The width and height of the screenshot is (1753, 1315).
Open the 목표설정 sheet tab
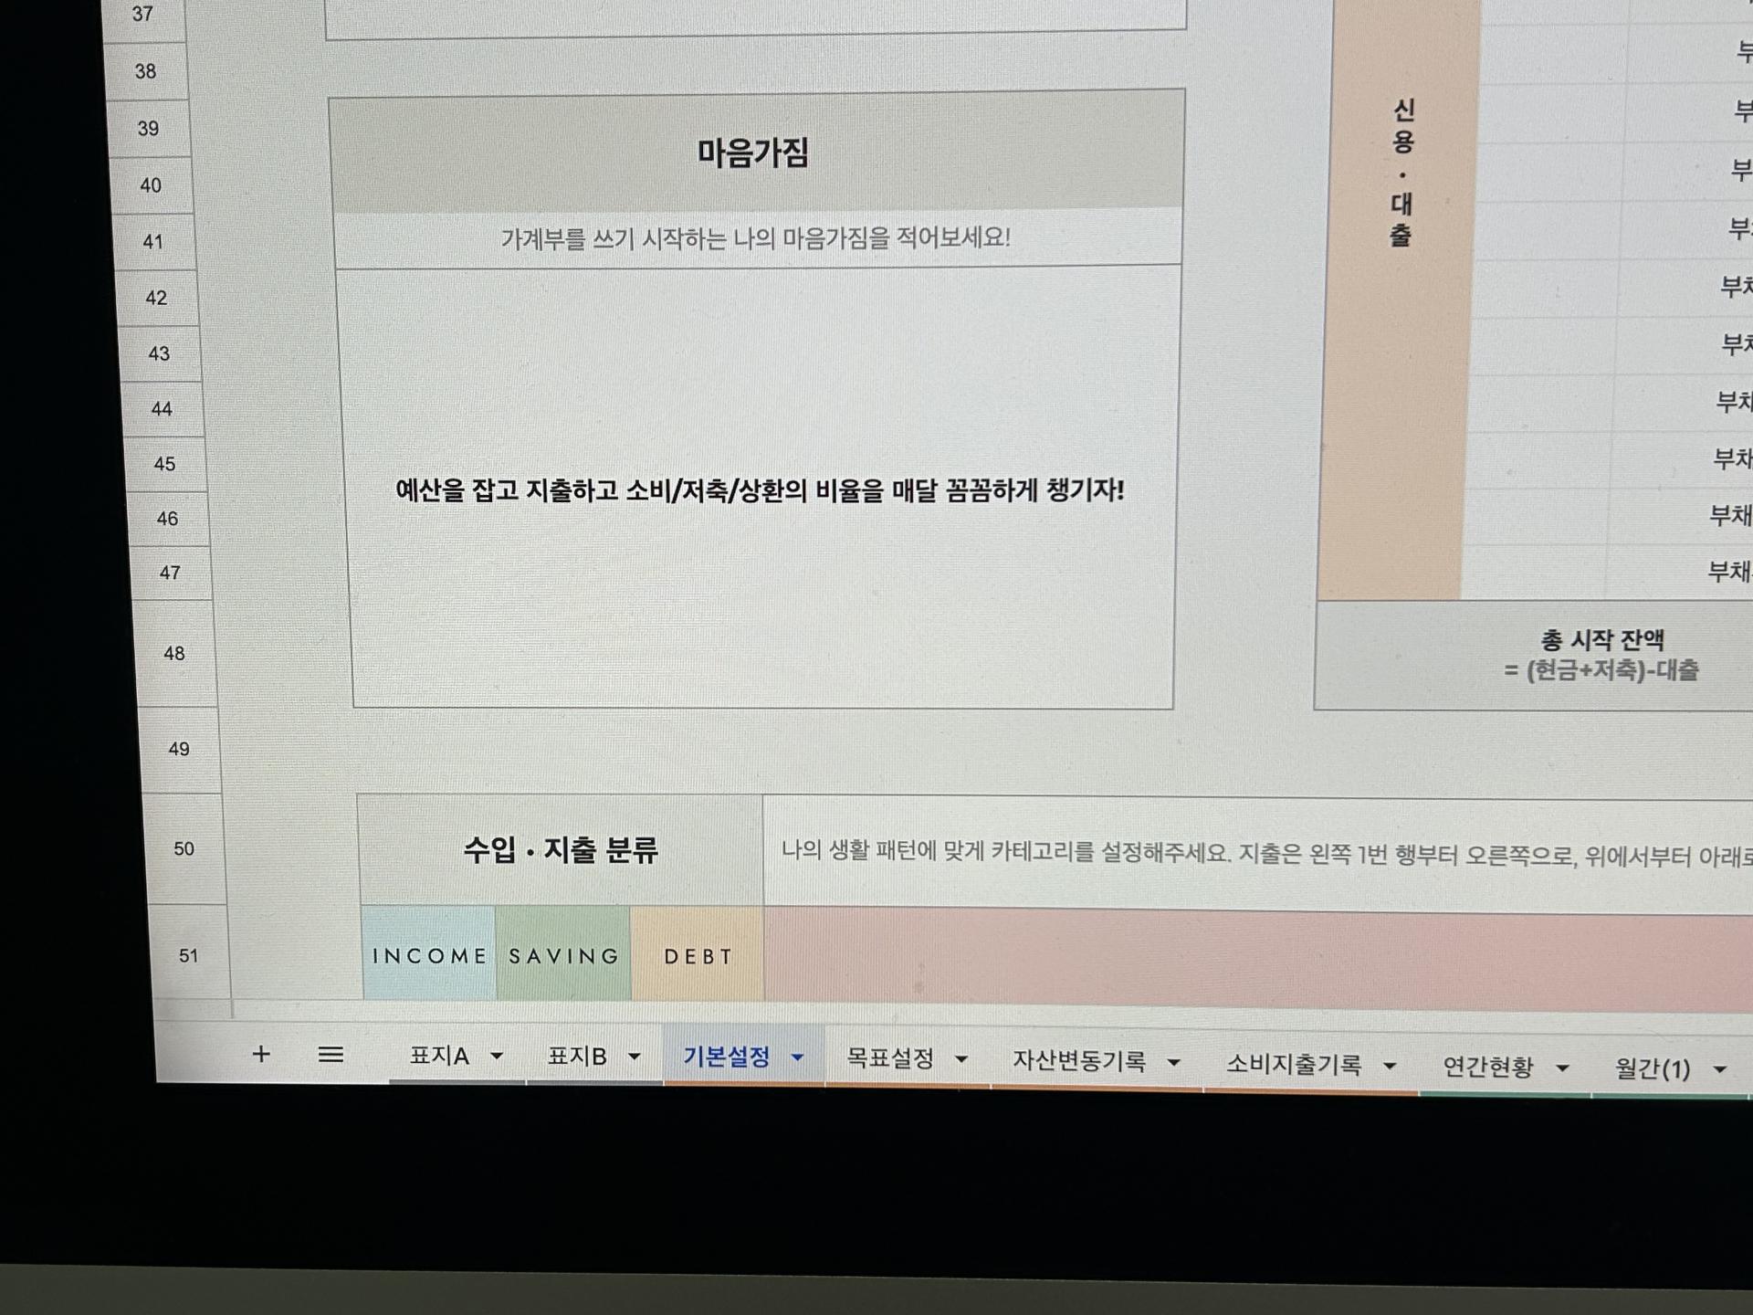coord(890,1058)
